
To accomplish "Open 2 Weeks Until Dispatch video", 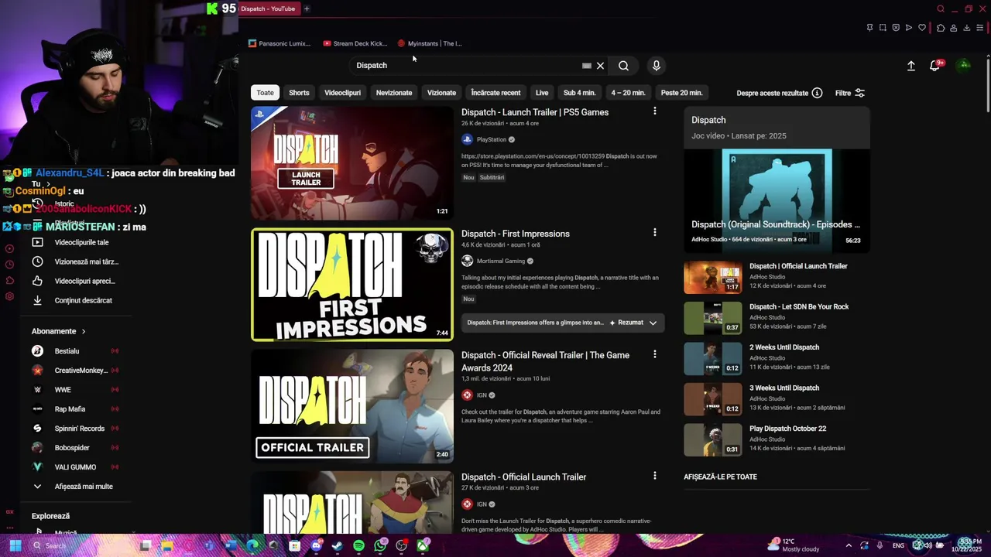I will (784, 347).
